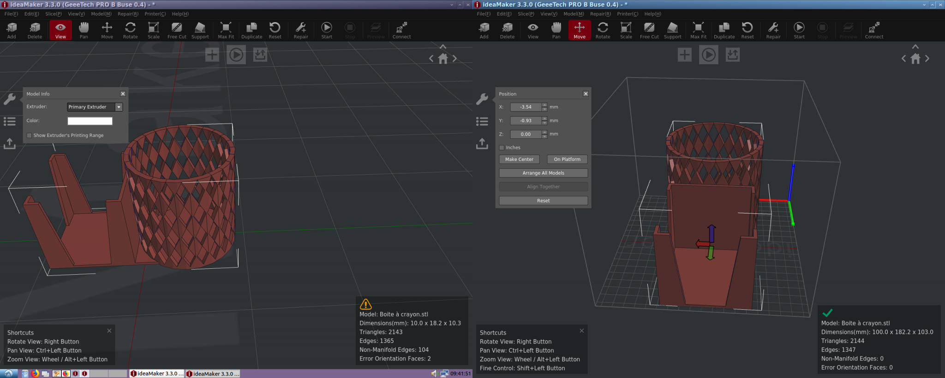The image size is (945, 378).
Task: Click Repair icon in right window toolbar
Action: pos(773,30)
